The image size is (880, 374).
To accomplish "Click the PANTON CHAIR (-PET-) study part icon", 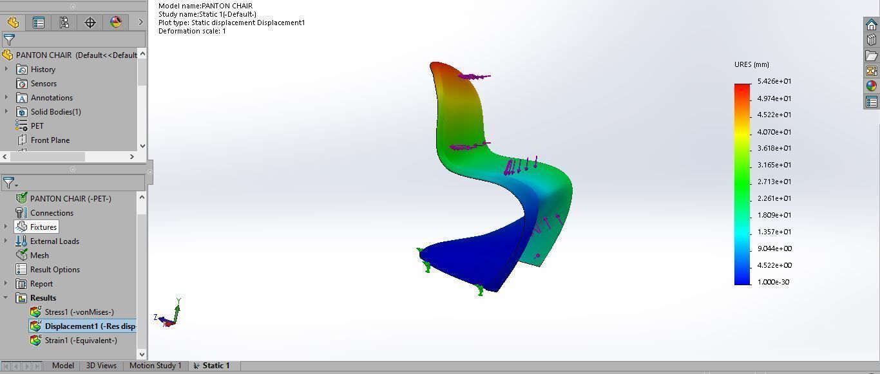I will pyautogui.click(x=21, y=198).
